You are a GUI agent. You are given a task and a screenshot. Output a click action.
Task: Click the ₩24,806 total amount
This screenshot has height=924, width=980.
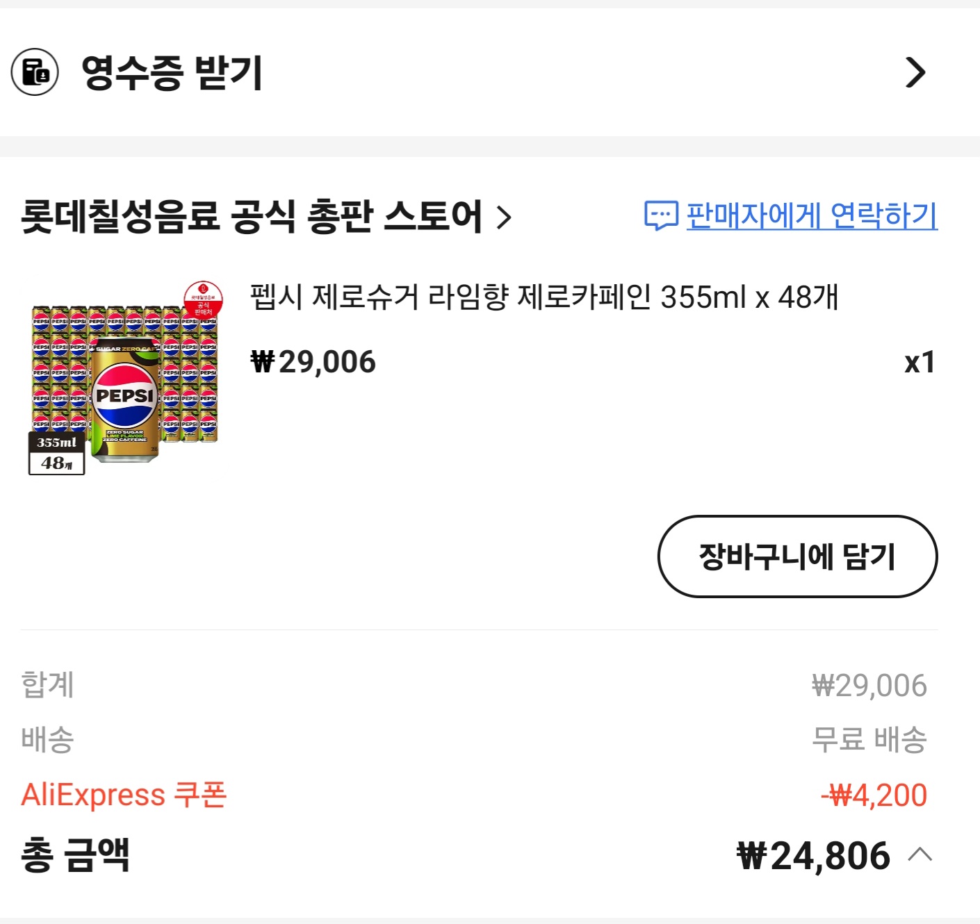(813, 856)
